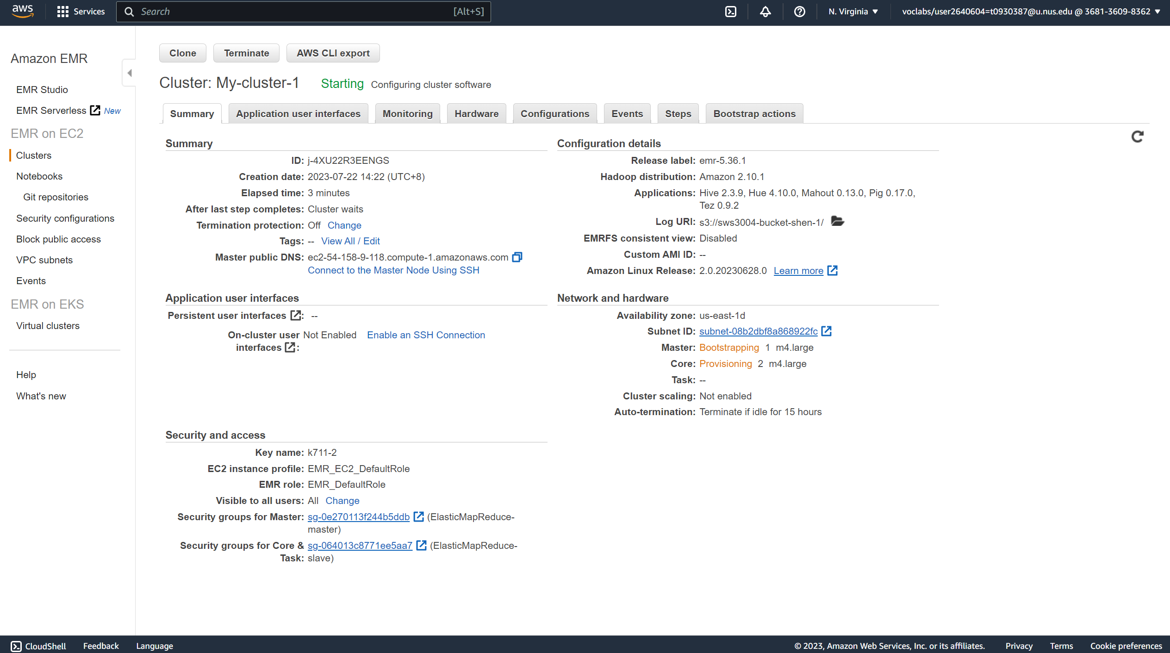This screenshot has height=653, width=1170.
Task: Click Enable an SSH Connection link
Action: [x=426, y=335]
